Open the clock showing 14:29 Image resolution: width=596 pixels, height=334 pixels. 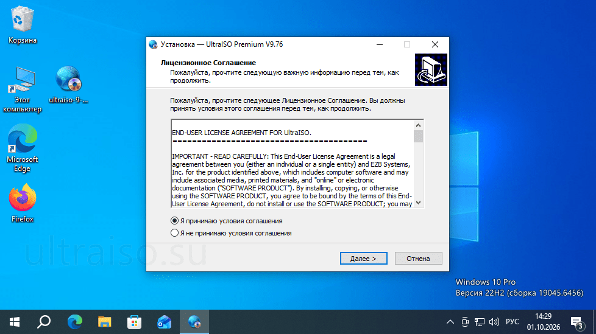tap(543, 322)
